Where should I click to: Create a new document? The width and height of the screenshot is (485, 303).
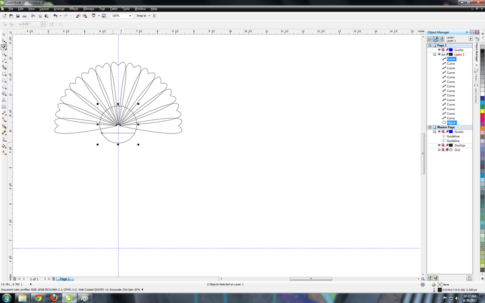[4, 16]
